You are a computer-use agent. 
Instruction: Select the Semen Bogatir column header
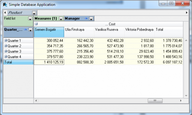[49, 32]
